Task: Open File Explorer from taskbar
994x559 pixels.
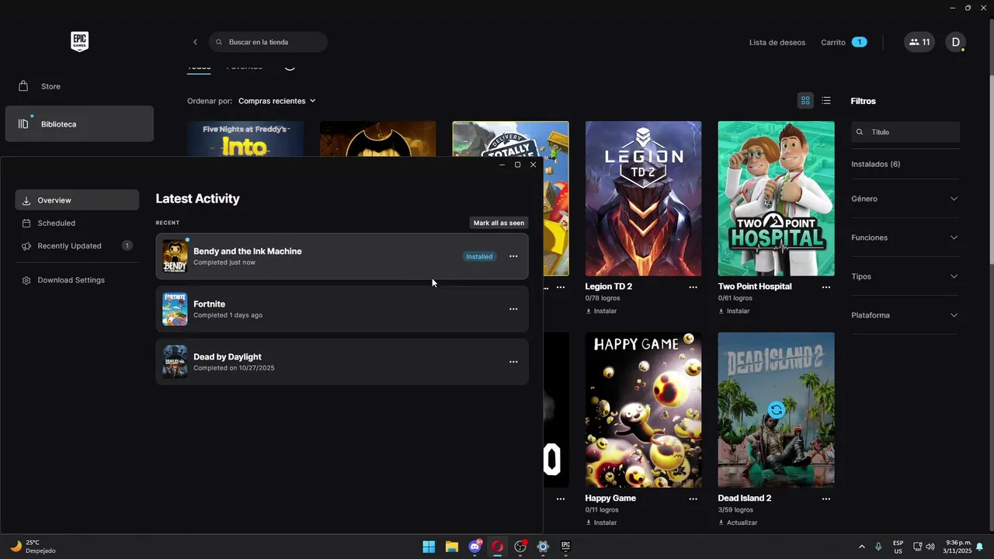Action: tap(452, 547)
